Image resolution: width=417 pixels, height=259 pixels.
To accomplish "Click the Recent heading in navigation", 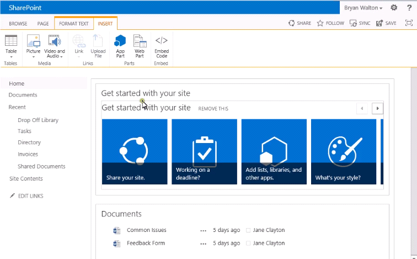I will pyautogui.click(x=17, y=107).
